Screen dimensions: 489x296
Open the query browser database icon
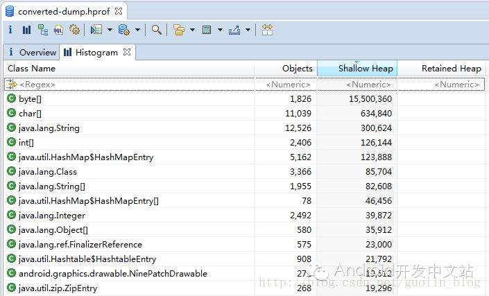123,30
